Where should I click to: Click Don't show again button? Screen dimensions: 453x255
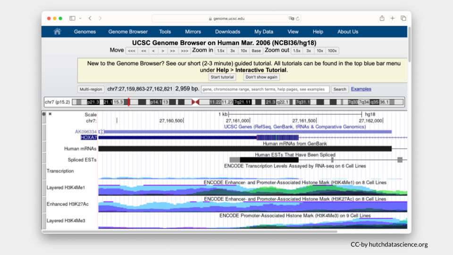tap(261, 77)
